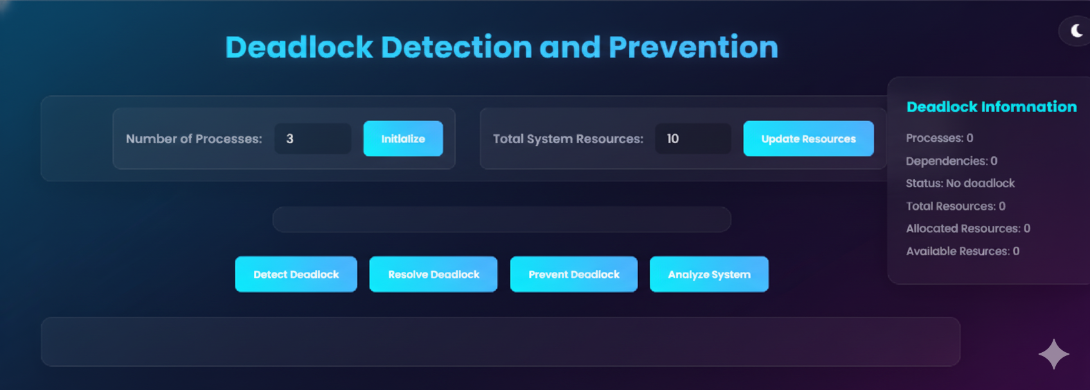Select the Prevent Deadlock button
1090x390 pixels.
[x=573, y=275]
